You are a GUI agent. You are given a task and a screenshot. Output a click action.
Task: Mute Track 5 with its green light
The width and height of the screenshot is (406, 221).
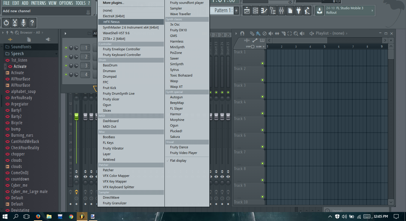(x=262, y=130)
